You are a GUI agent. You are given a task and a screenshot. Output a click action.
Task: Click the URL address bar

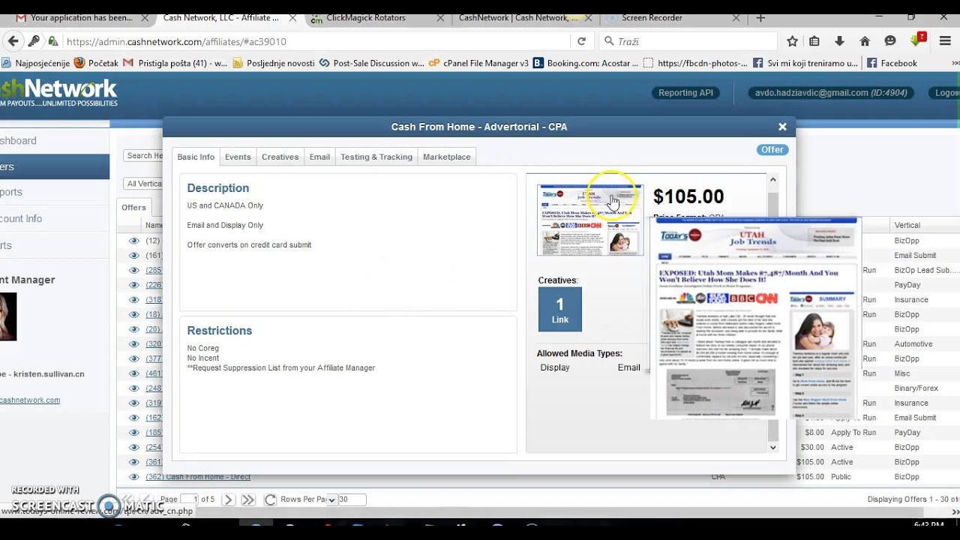tap(315, 41)
